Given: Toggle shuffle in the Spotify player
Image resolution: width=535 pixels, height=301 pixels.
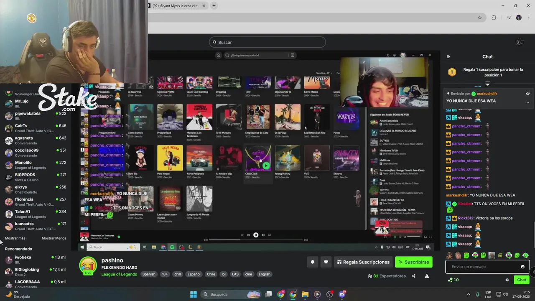Looking at the screenshot, I should (242, 235).
